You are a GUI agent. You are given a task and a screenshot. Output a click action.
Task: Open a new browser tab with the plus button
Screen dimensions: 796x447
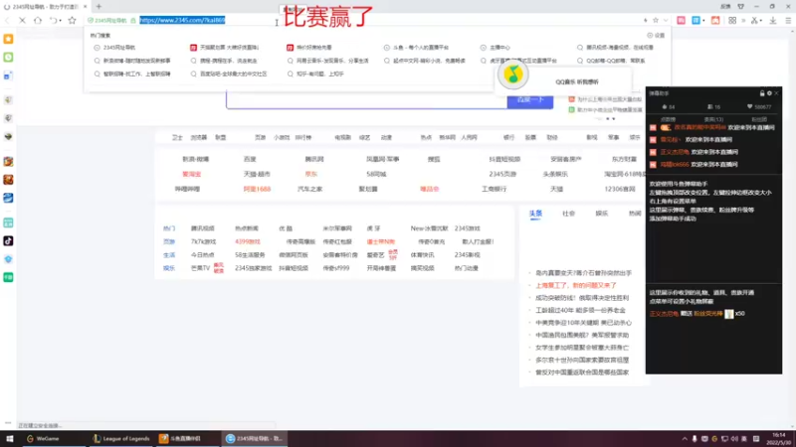99,7
